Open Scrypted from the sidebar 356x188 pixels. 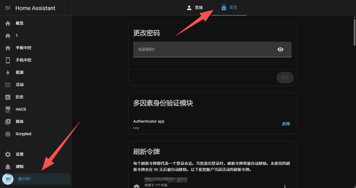(36, 134)
